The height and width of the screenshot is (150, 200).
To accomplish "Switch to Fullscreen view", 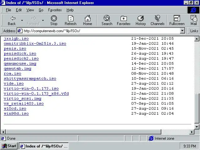I will point(177,20).
